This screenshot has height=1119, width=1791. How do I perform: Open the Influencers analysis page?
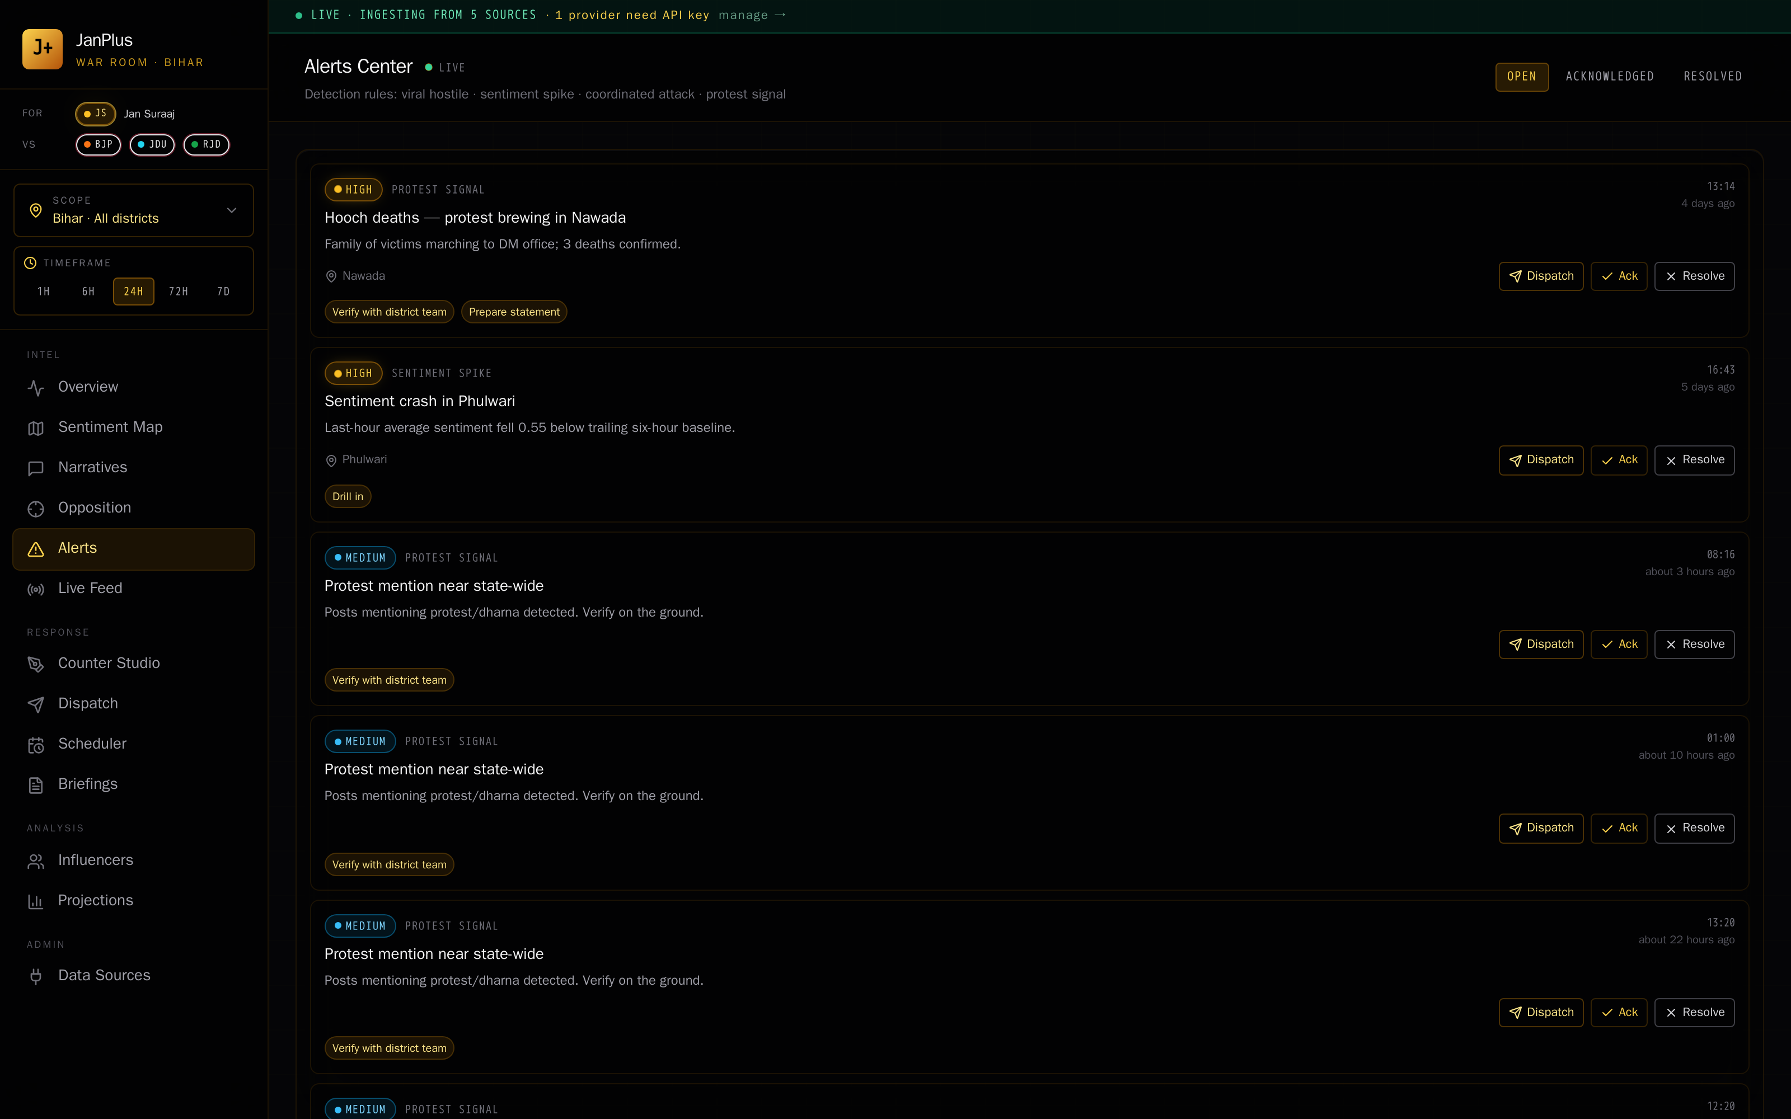(x=134, y=861)
